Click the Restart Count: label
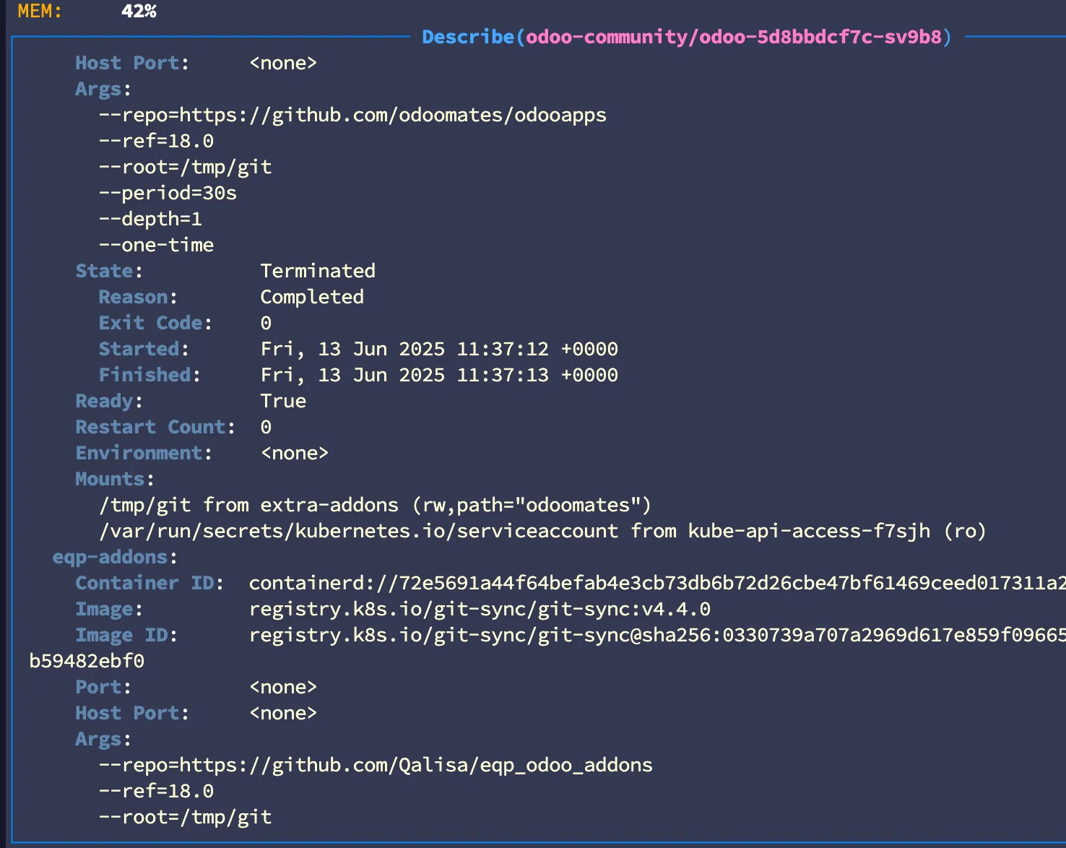 (x=155, y=427)
